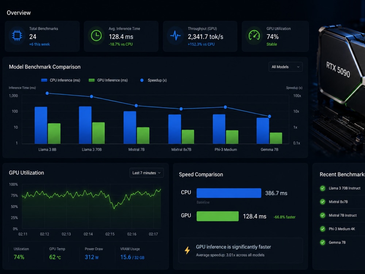Click the green GPU bar for Llama 3 70B
Viewport: 365px width, 274px height.
tap(99, 133)
